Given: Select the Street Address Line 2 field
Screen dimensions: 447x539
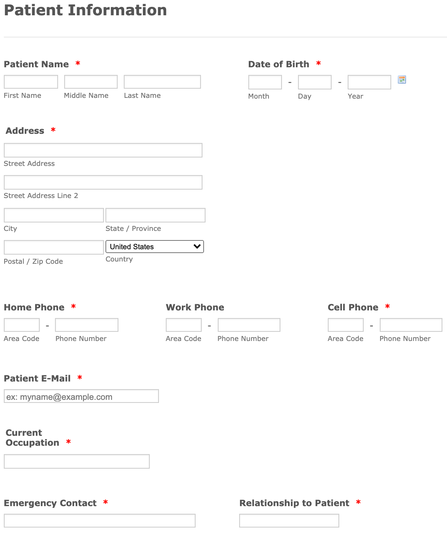Looking at the screenshot, I should 103,182.
